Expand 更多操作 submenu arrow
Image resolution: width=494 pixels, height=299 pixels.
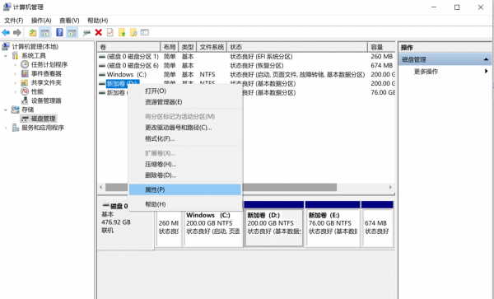pos(486,71)
